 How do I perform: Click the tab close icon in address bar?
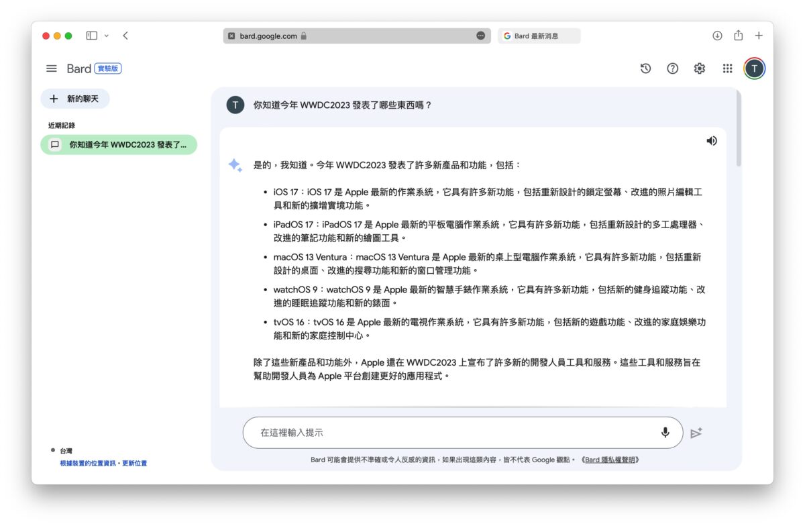[231, 36]
